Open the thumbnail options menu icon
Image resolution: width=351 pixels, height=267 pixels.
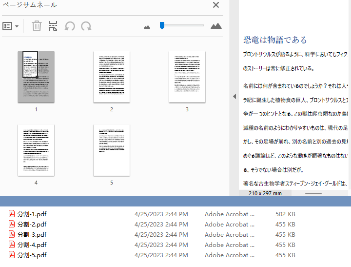(x=7, y=26)
